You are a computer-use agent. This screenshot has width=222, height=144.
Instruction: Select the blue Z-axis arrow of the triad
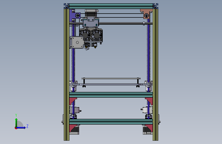[21, 128]
